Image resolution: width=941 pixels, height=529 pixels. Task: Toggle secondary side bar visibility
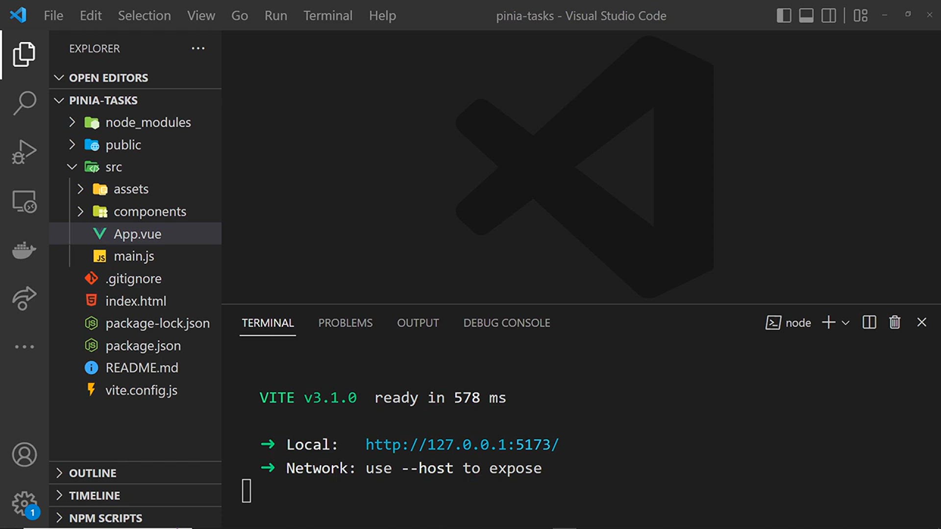(829, 16)
